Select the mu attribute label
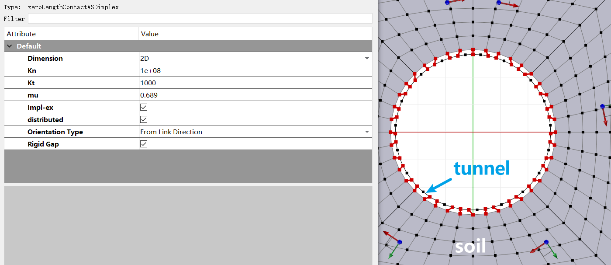Image resolution: width=611 pixels, height=265 pixels. [x=33, y=95]
